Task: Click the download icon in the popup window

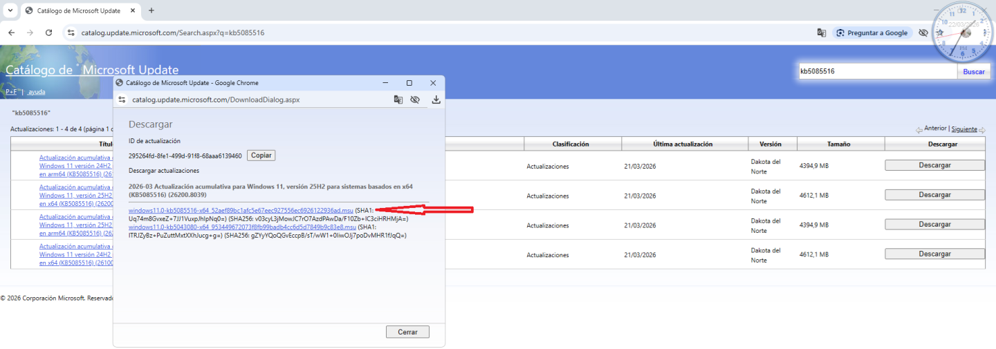Action: pos(436,100)
